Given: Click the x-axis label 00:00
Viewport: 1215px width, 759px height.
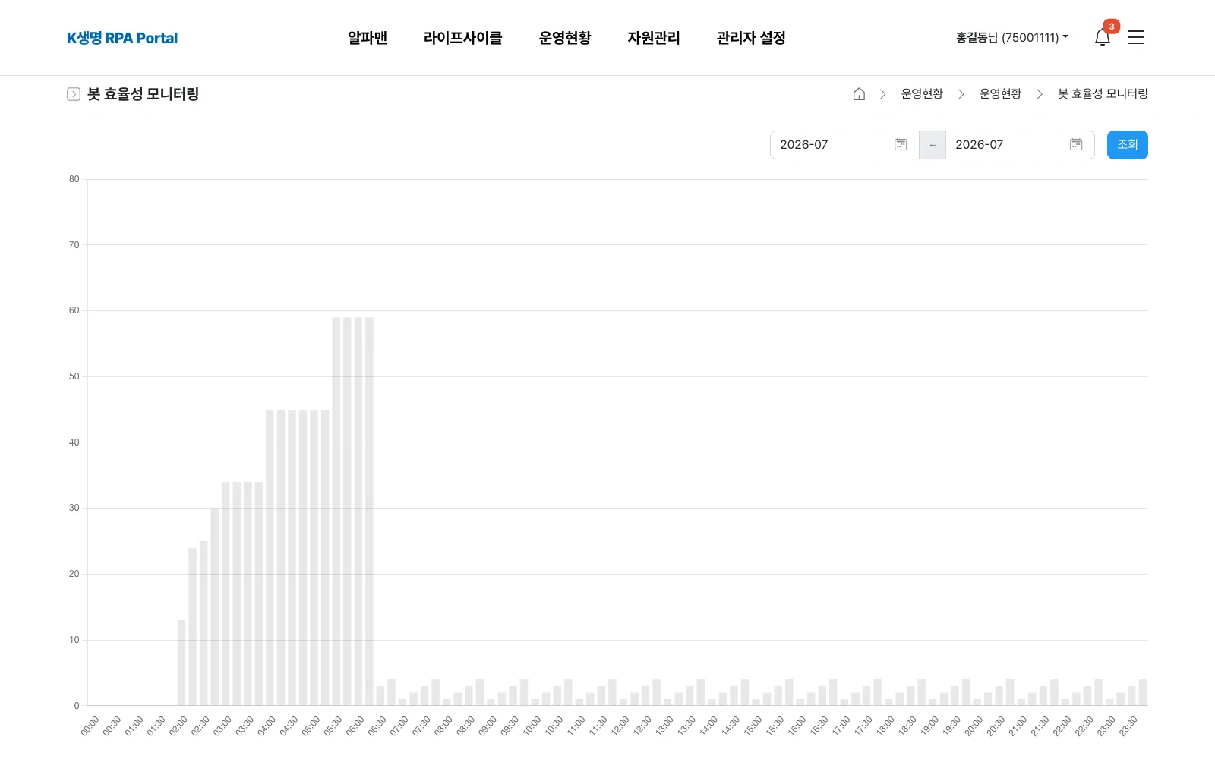Looking at the screenshot, I should coord(90,726).
